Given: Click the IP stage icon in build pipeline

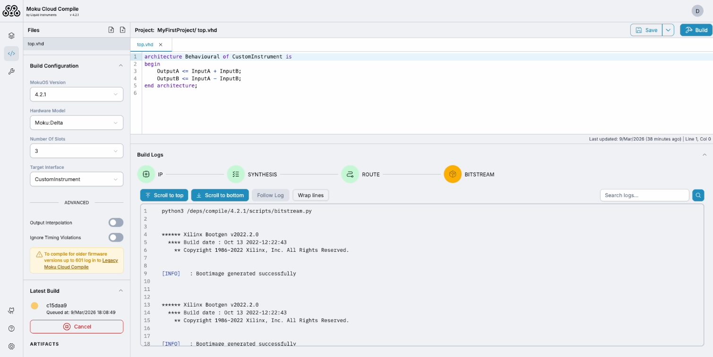Looking at the screenshot, I should pos(146,174).
